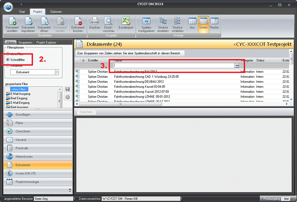This screenshot has width=297, height=202.
Task: Switch to the Optionen ribbon tab
Action: [x=56, y=12]
